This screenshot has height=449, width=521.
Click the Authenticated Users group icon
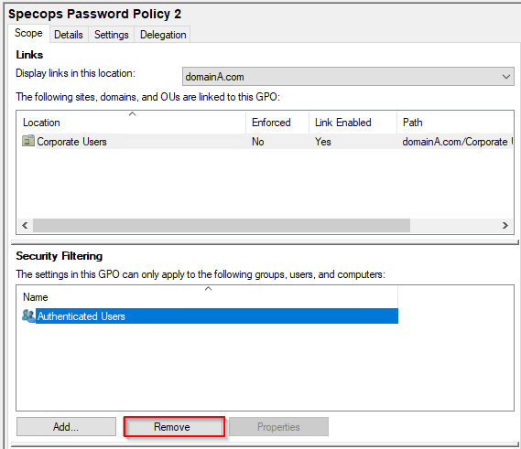tap(28, 315)
